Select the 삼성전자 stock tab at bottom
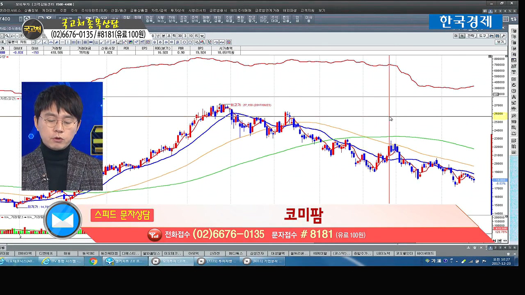525x295 pixels. [257, 254]
